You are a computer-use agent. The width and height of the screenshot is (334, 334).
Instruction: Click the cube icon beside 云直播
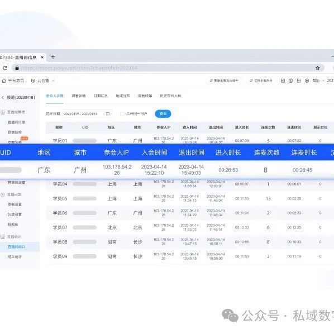pos(33,81)
